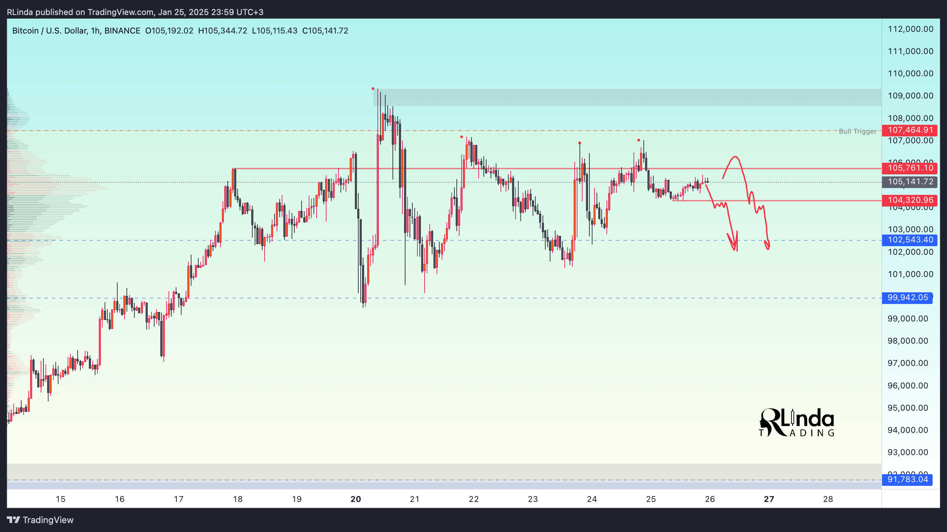Click the close value C105,141.72

(x=325, y=30)
